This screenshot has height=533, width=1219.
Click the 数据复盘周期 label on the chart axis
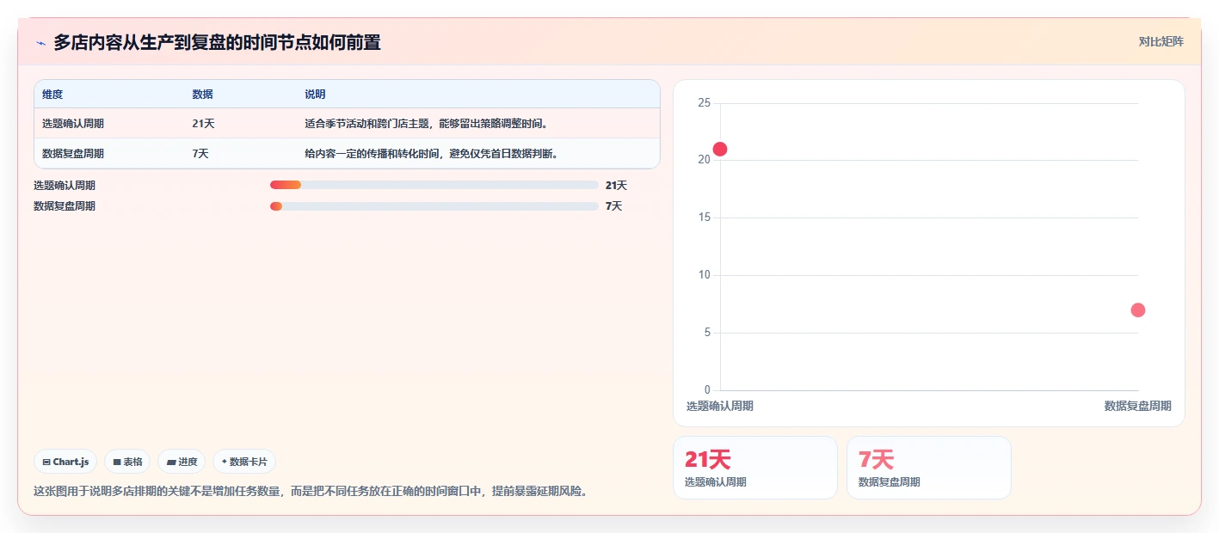[x=1138, y=406]
